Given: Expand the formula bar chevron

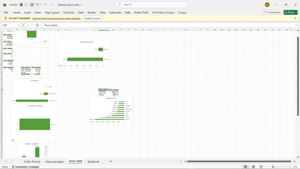Looking at the screenshot, I should (296, 25).
